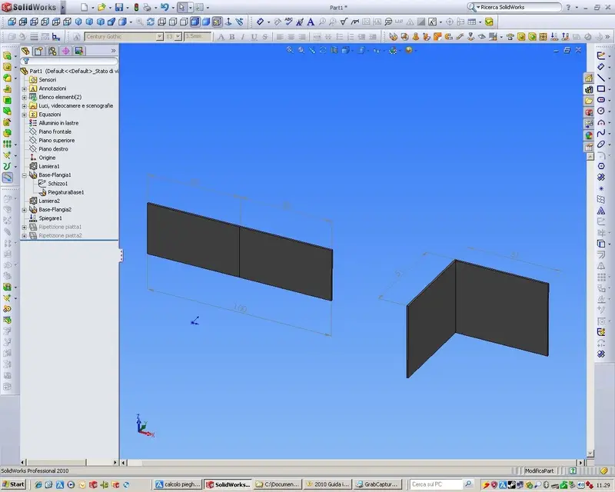Image resolution: width=615 pixels, height=492 pixels.
Task: Click the New document icon
Action: click(85, 7)
